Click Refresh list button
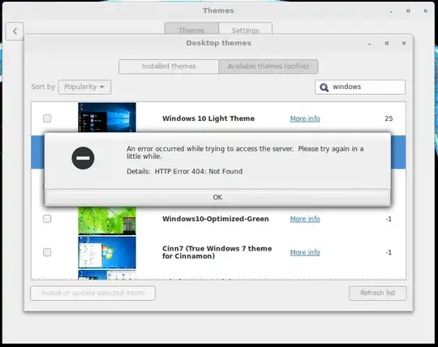438x347 pixels. [378, 293]
